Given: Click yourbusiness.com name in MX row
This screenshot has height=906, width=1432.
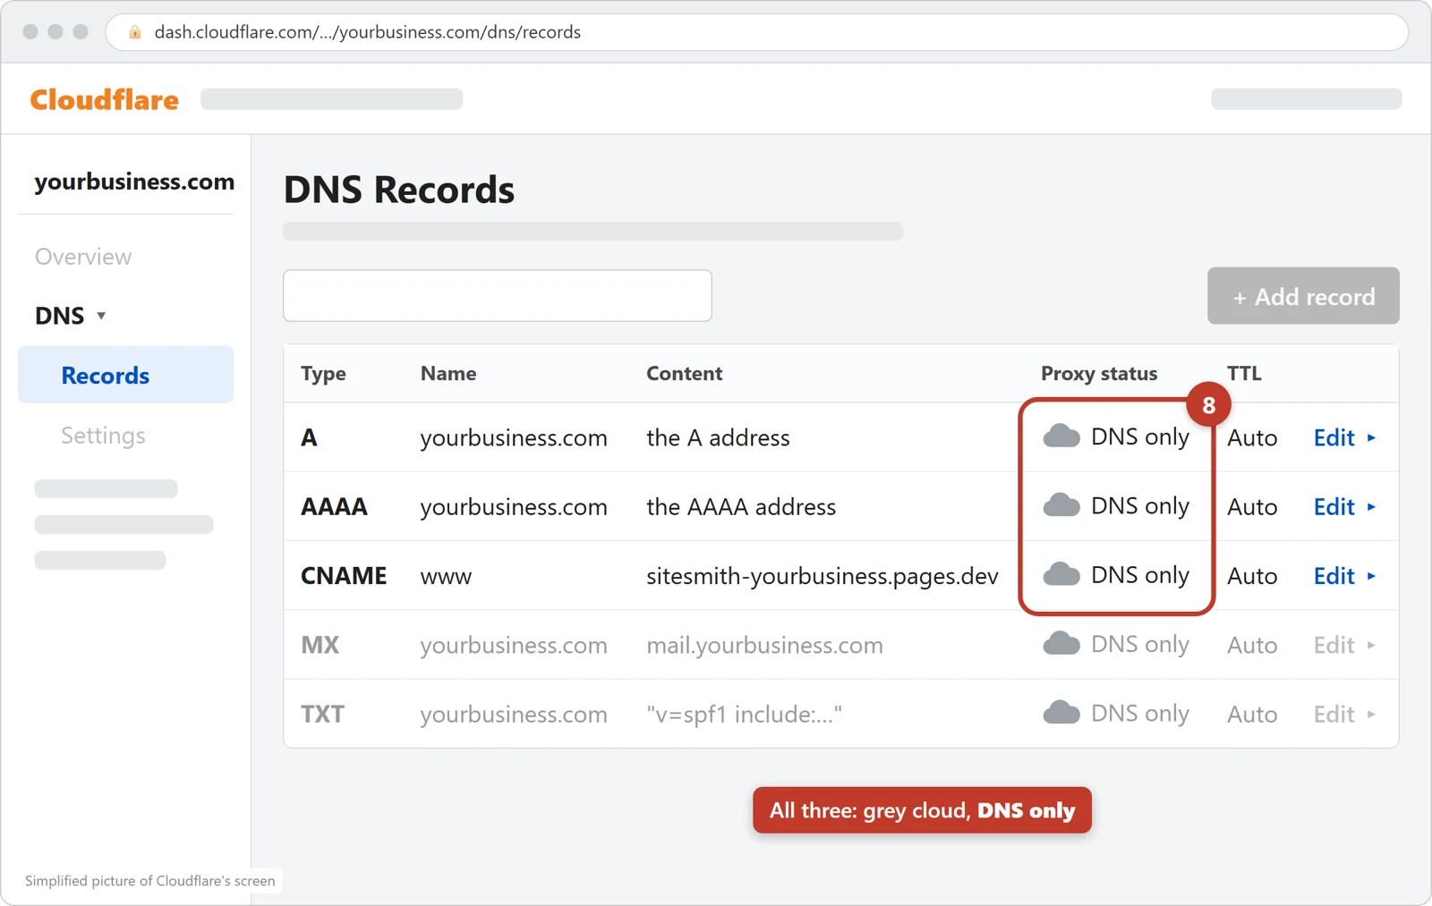Looking at the screenshot, I should click(514, 645).
